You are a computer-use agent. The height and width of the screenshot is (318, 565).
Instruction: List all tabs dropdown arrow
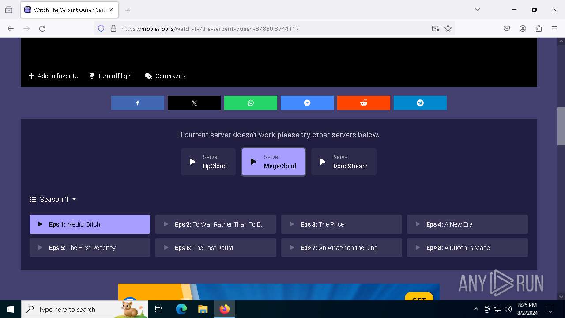point(478,10)
